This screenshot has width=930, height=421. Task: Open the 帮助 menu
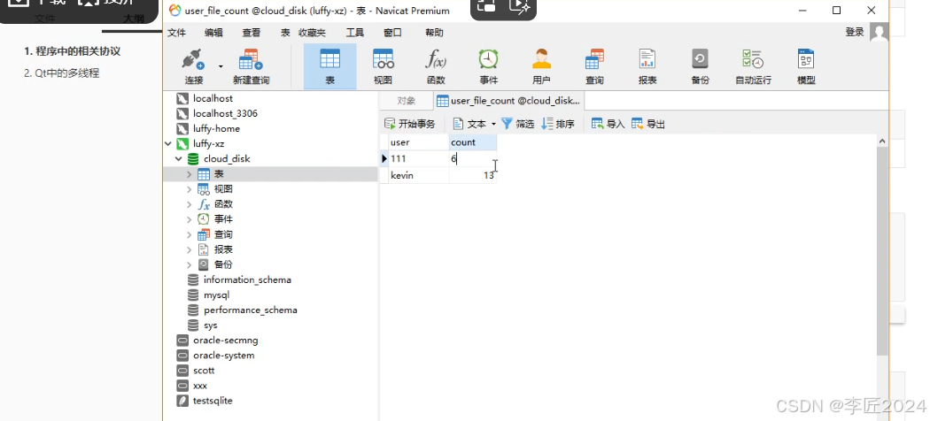434,33
